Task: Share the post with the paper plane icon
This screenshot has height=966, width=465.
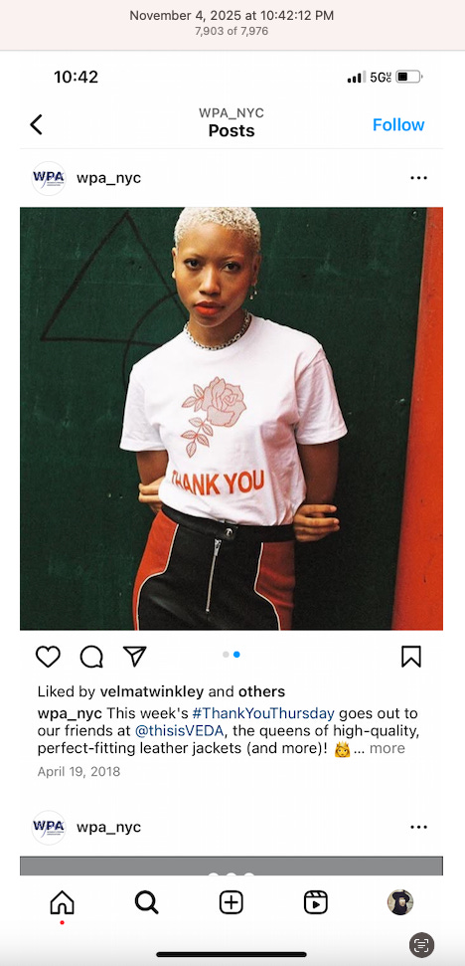Action: tap(135, 657)
